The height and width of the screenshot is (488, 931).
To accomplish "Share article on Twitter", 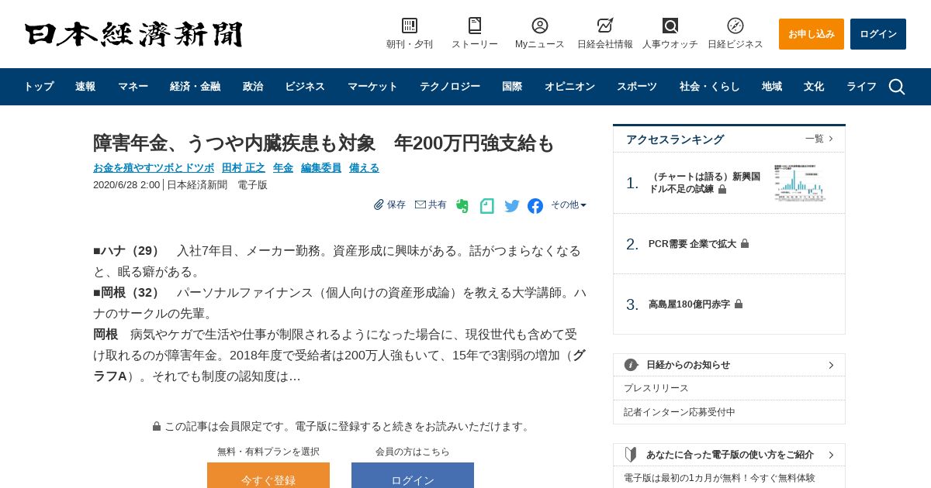I will pos(512,206).
